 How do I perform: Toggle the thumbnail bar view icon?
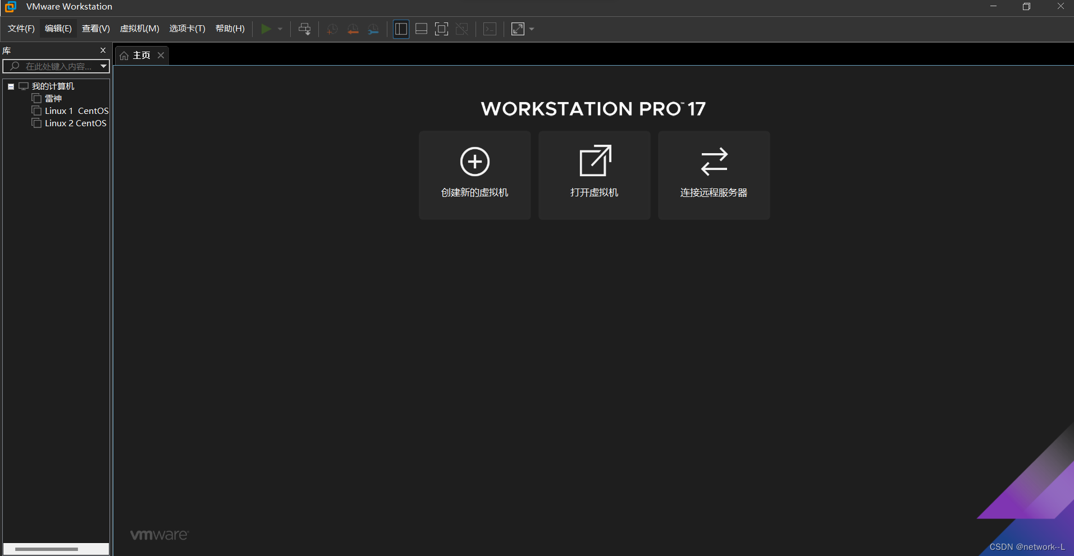tap(421, 29)
